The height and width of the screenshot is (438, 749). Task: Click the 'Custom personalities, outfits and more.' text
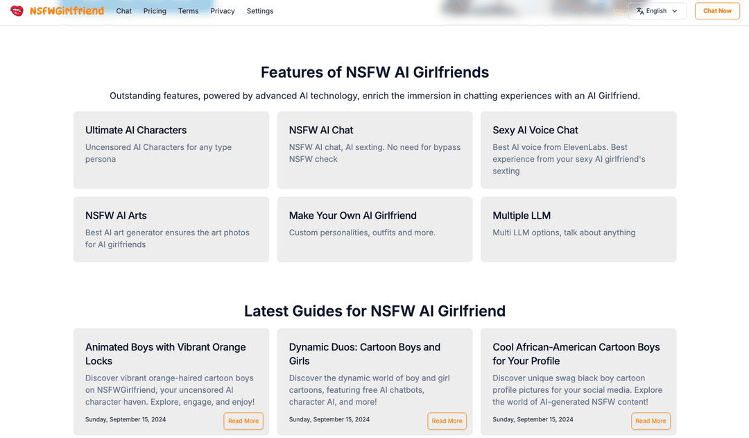pos(362,233)
